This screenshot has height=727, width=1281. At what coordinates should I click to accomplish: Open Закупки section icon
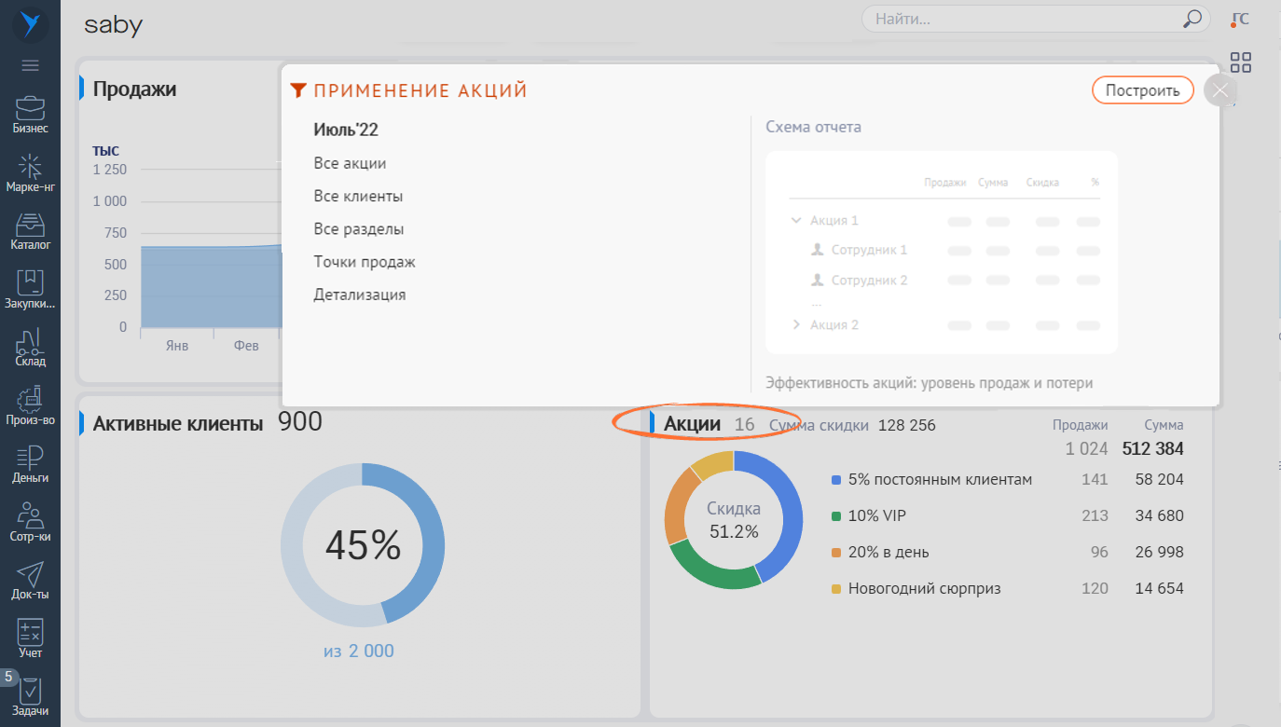(x=30, y=289)
